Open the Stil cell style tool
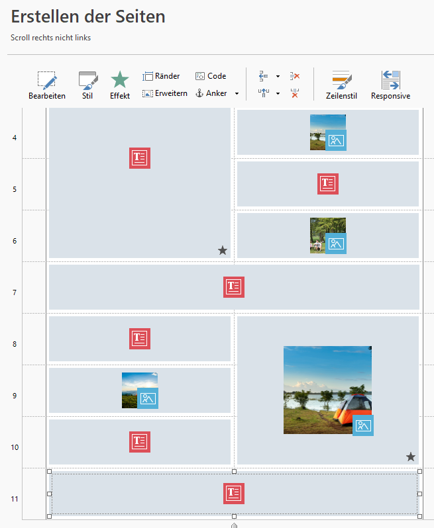Image resolution: width=434 pixels, height=528 pixels. click(87, 86)
